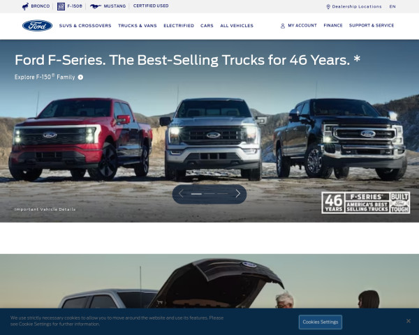Image resolution: width=419 pixels, height=335 pixels.
Task: Click the Dealership Locations pin icon
Action: (328, 7)
